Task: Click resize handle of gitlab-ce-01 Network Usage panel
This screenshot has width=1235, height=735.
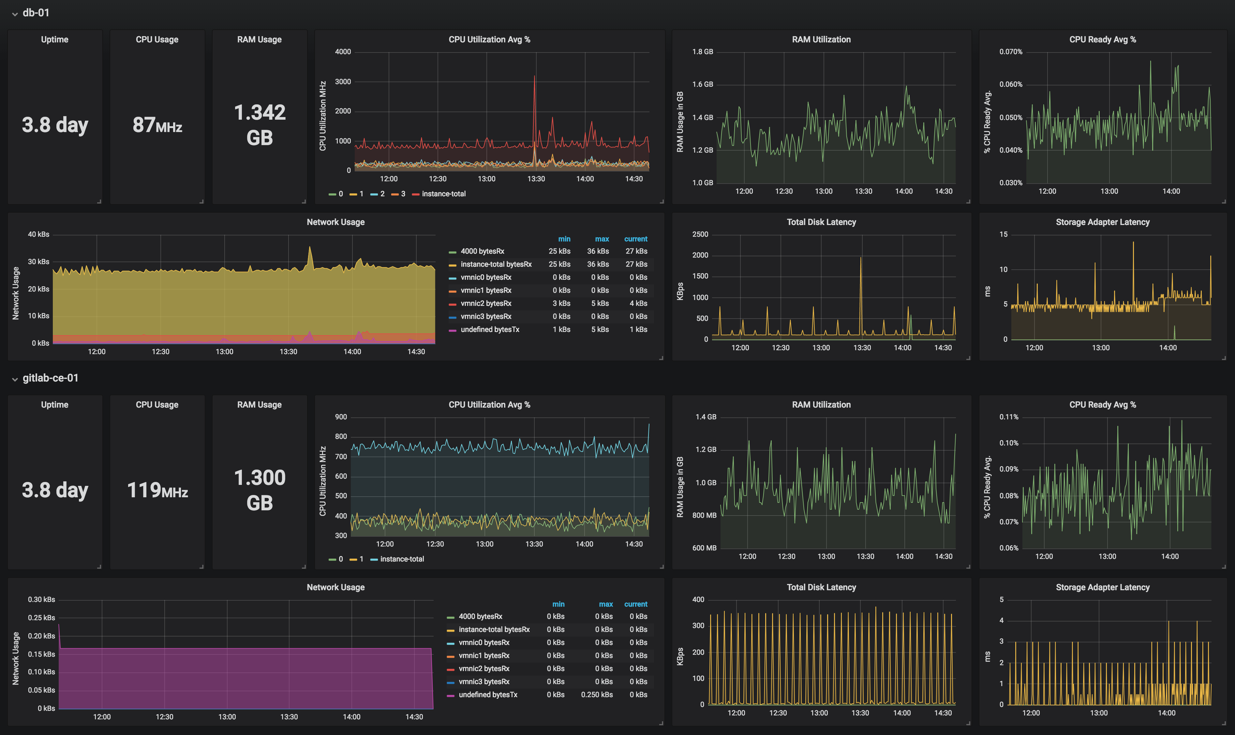Action: 662,723
